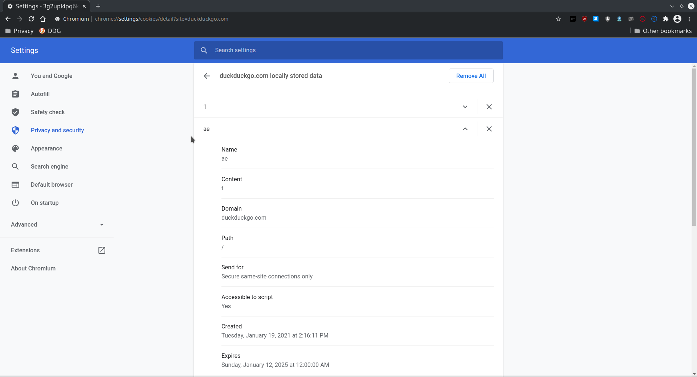Select the Domain value duckduckgo.com
This screenshot has height=377, width=697.
[244, 217]
